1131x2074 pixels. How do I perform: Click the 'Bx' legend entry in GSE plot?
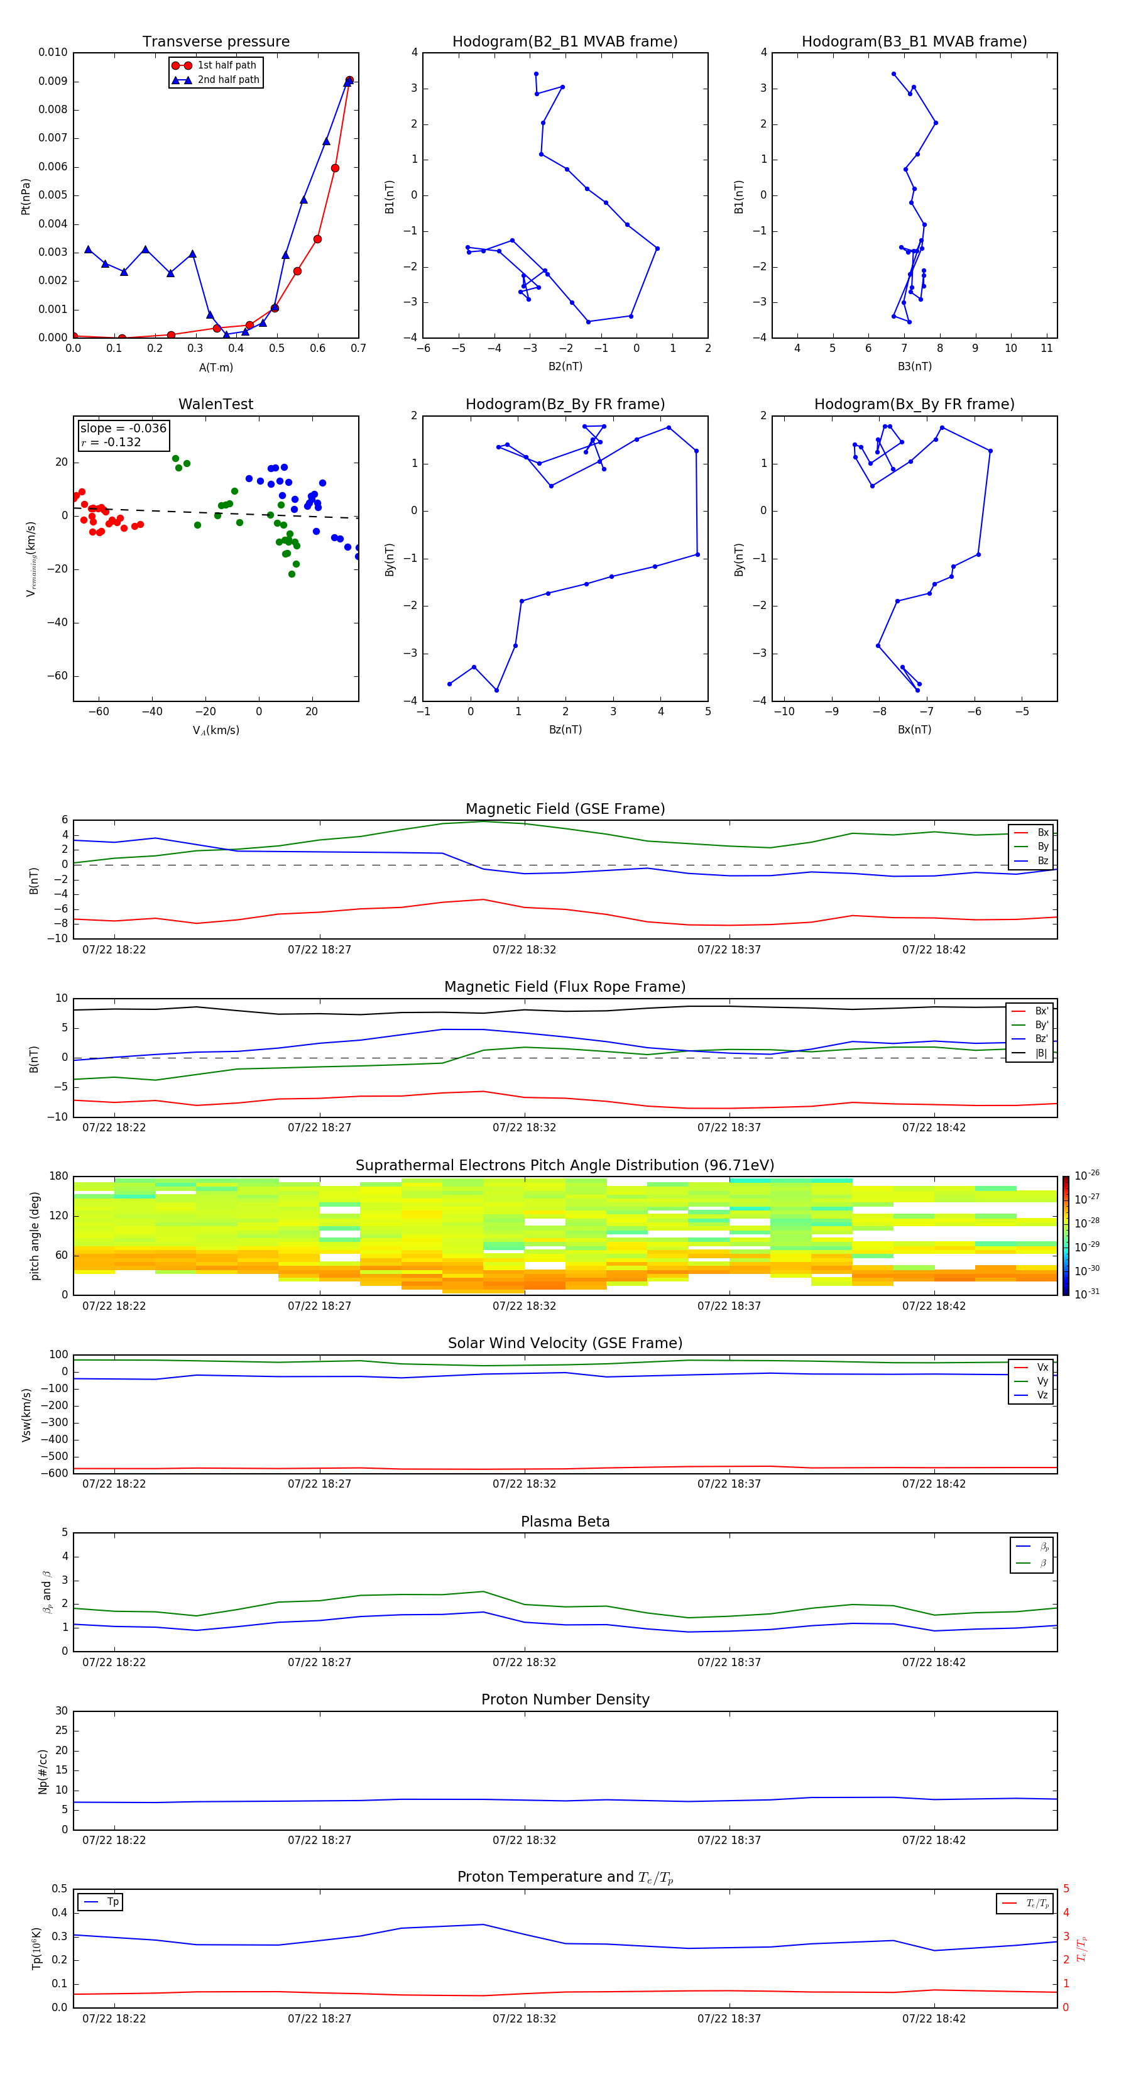point(1031,833)
